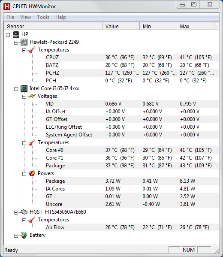
Task: Select the Core #0 temperature row
Action: point(132,150)
